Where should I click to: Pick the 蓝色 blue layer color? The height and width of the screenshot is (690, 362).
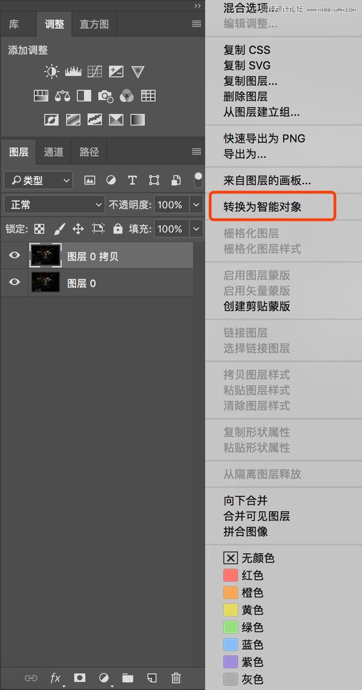[243, 645]
